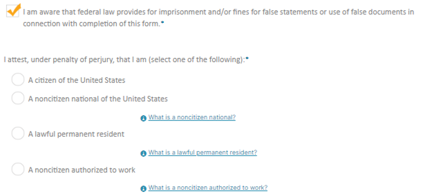
Task: Click label text 'A citizen of the United States'
Action: 76,80
